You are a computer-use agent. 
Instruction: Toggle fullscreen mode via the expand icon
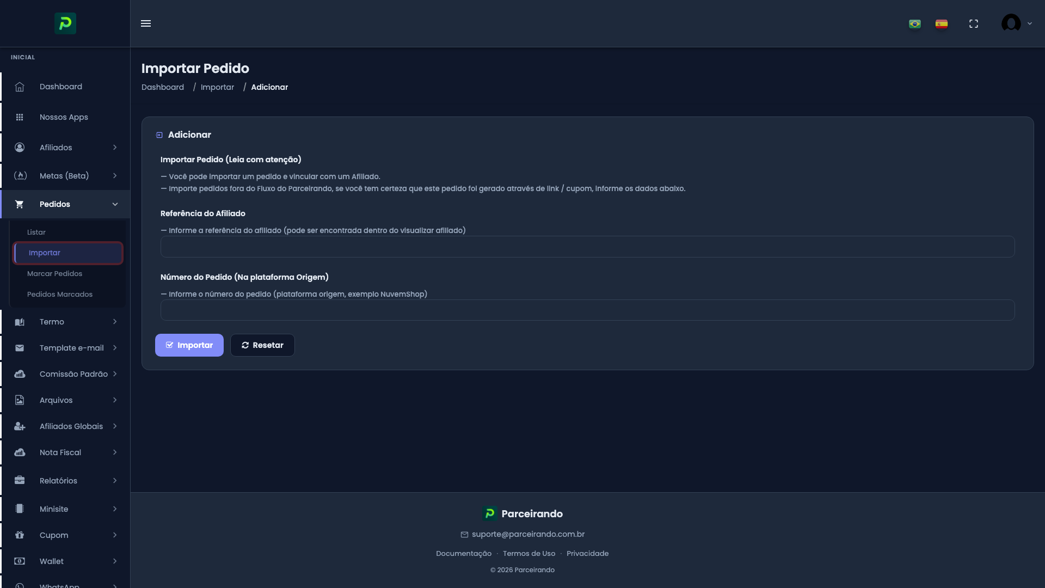pos(974,23)
